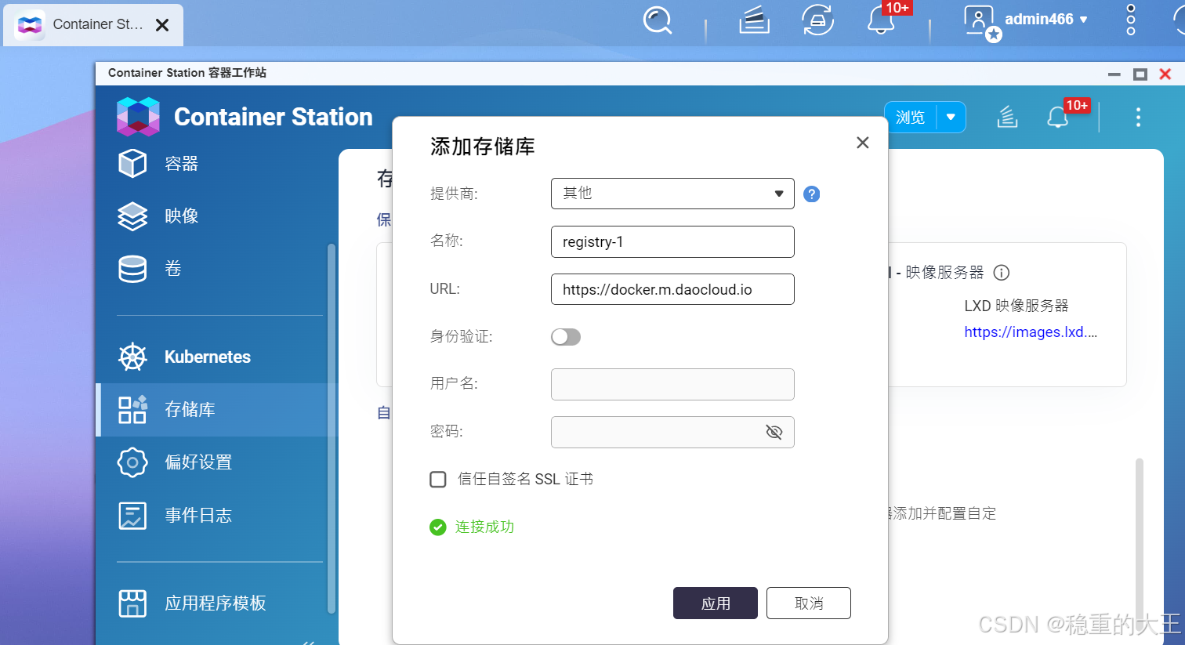Click the 容器 cube icon in sidebar
This screenshot has height=645, width=1185.
point(132,163)
